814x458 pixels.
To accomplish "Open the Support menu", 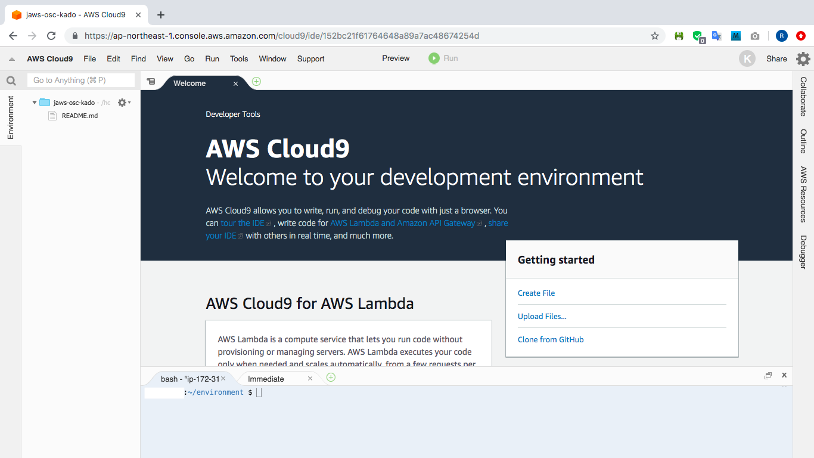I will pyautogui.click(x=310, y=58).
